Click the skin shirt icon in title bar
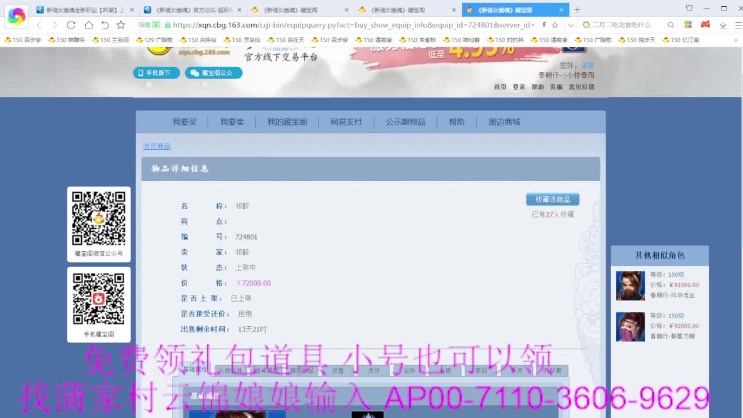 pos(689,8)
